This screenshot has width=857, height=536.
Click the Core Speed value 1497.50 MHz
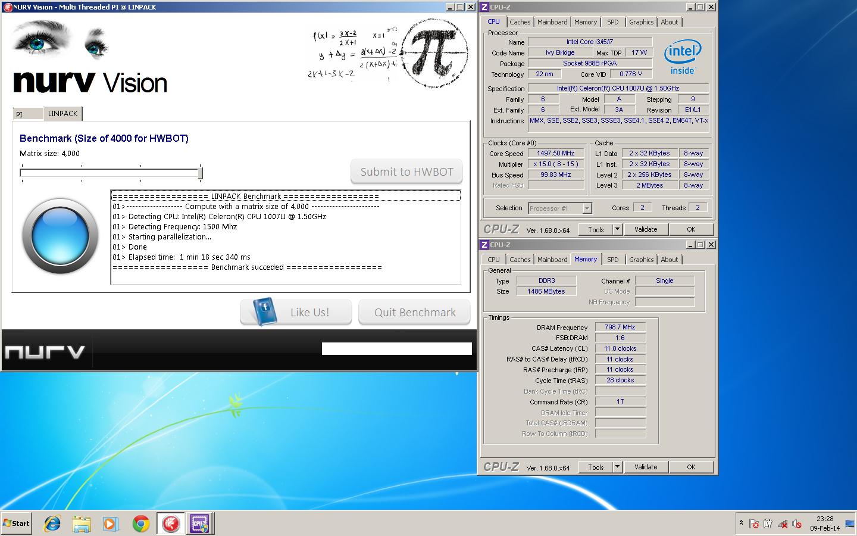pyautogui.click(x=556, y=153)
